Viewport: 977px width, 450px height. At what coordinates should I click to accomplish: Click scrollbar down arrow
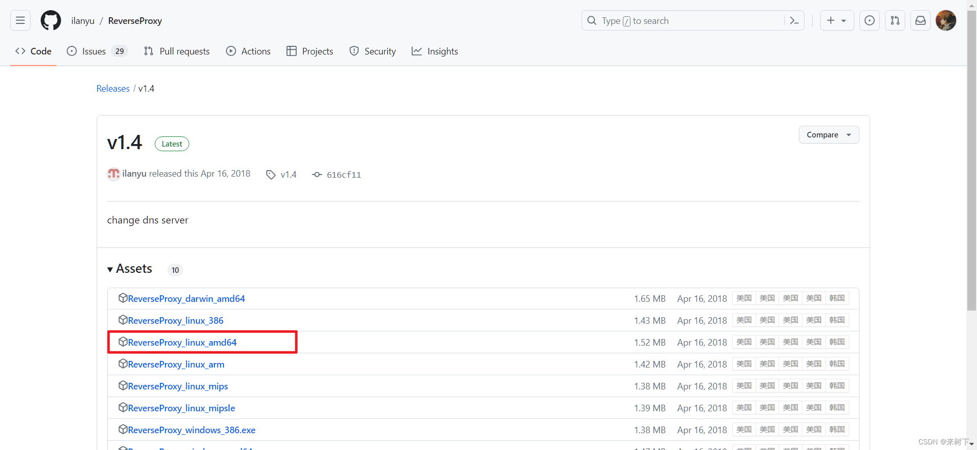coord(971,444)
